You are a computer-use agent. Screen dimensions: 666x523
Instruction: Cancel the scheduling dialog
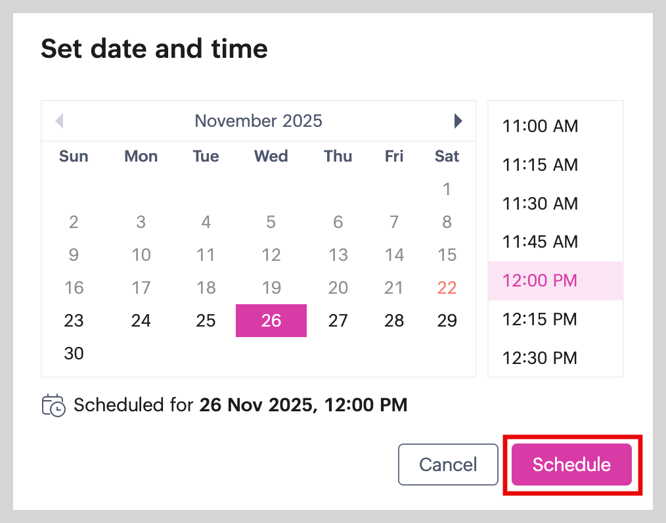point(448,465)
